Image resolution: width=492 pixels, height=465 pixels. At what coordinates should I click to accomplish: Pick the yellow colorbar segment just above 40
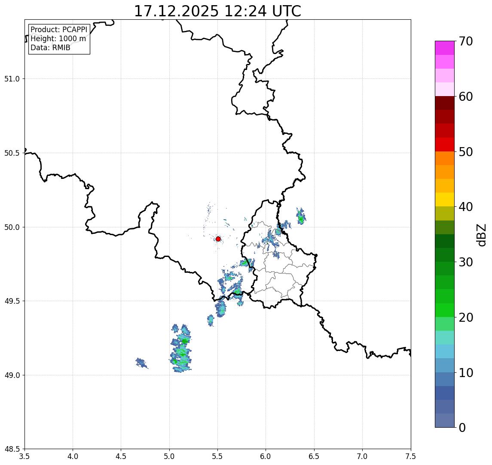(x=445, y=199)
